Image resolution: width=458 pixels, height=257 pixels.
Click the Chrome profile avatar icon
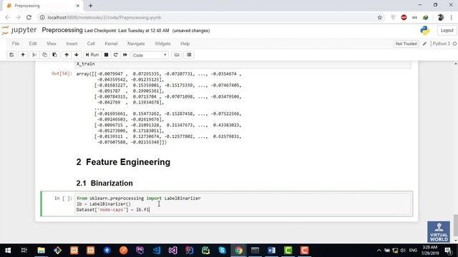pos(441,17)
